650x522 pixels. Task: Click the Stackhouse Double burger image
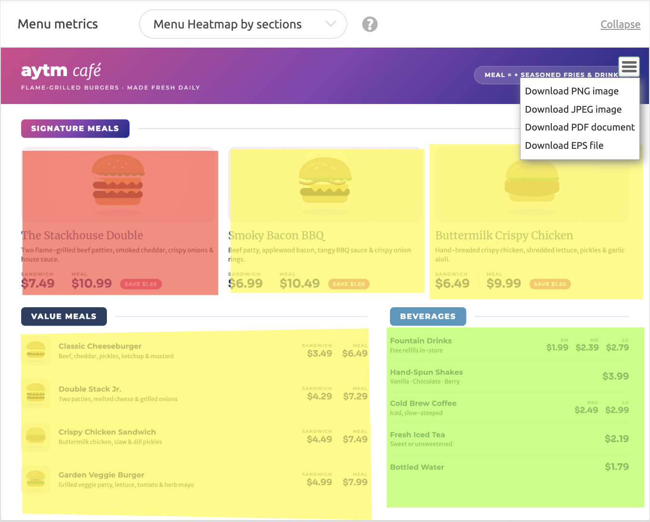click(x=118, y=184)
